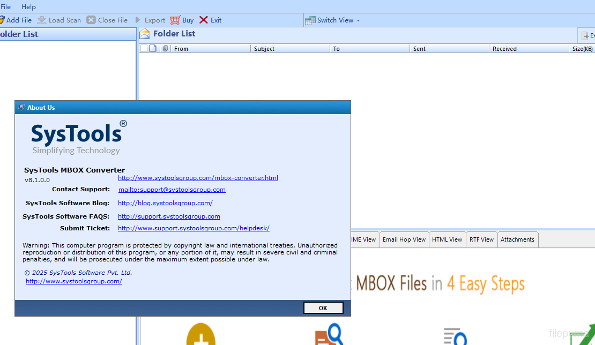Sort emails by the Subject column header
Image resolution: width=595 pixels, height=345 pixels.
pyautogui.click(x=289, y=49)
